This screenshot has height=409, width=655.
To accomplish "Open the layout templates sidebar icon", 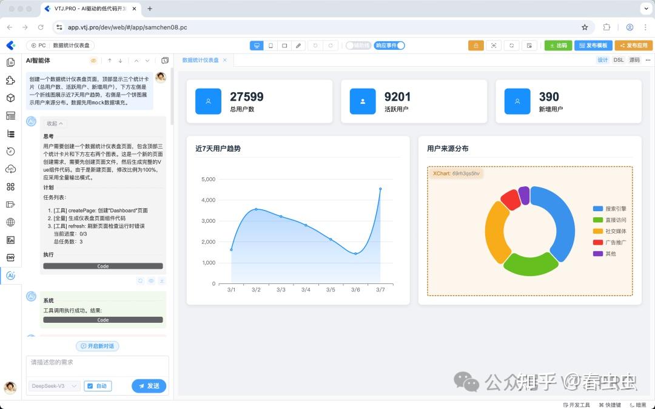I will [x=11, y=116].
